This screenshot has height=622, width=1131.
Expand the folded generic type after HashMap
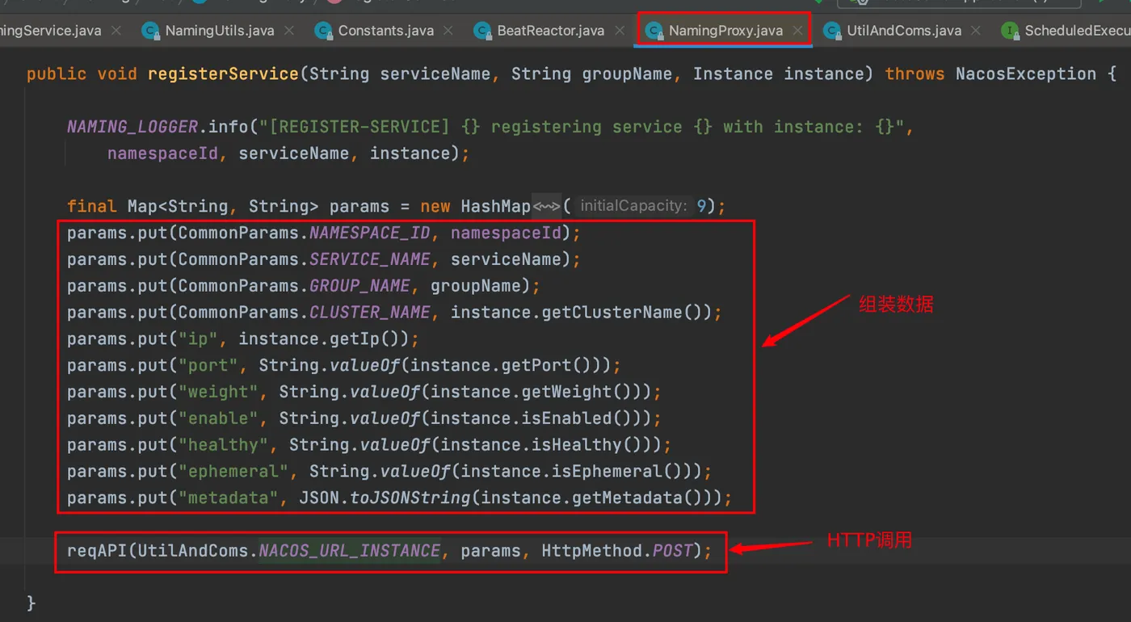(x=546, y=206)
